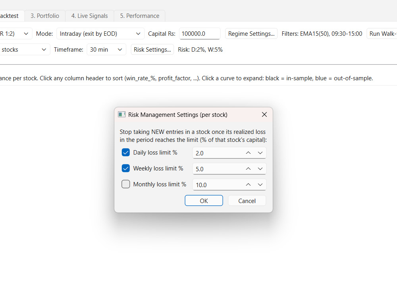Click the column header sort hint text
The image size is (397, 298).
pyautogui.click(x=186, y=78)
